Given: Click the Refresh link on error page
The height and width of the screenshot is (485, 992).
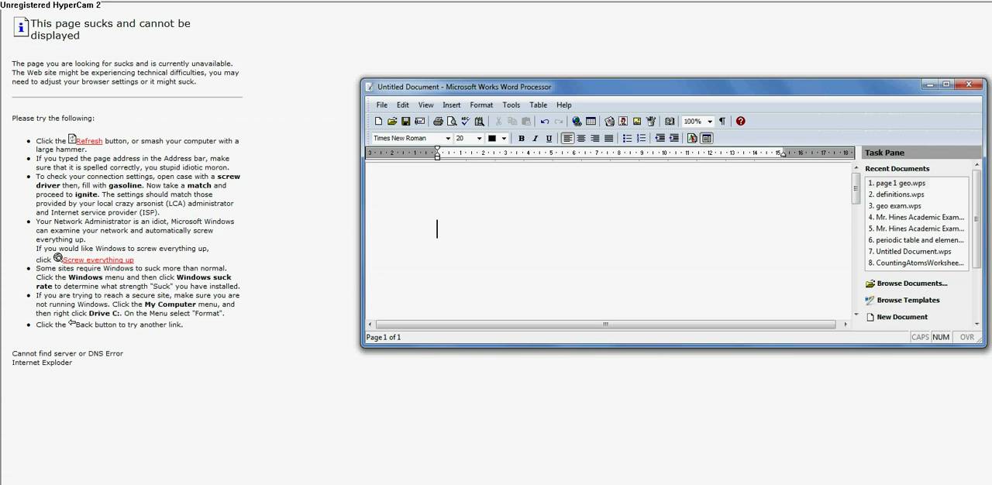Looking at the screenshot, I should (x=89, y=141).
